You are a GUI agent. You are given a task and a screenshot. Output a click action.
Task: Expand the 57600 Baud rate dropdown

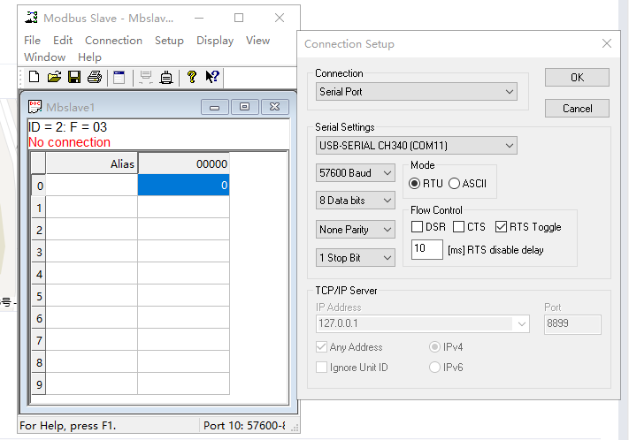[355, 173]
